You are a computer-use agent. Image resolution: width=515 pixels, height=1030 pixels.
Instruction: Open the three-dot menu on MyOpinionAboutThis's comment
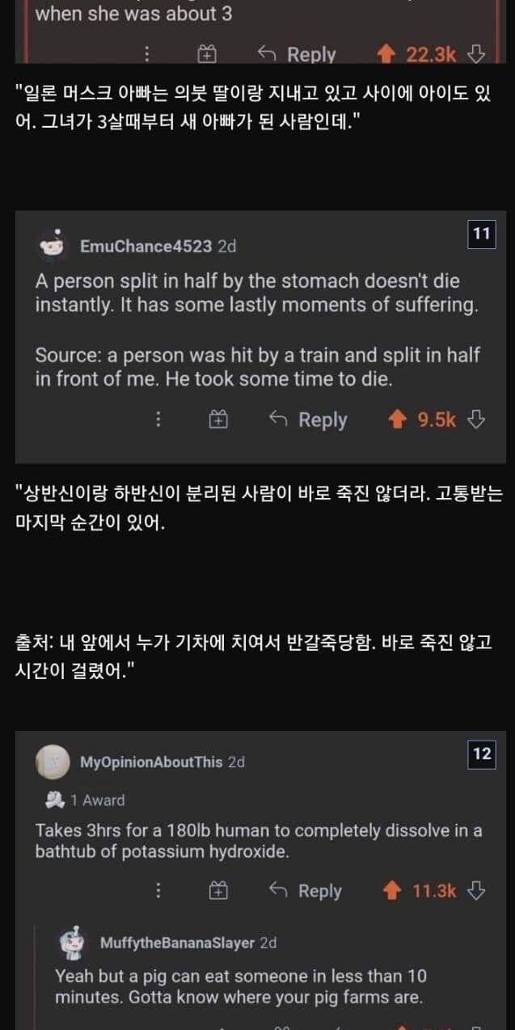coord(158,891)
